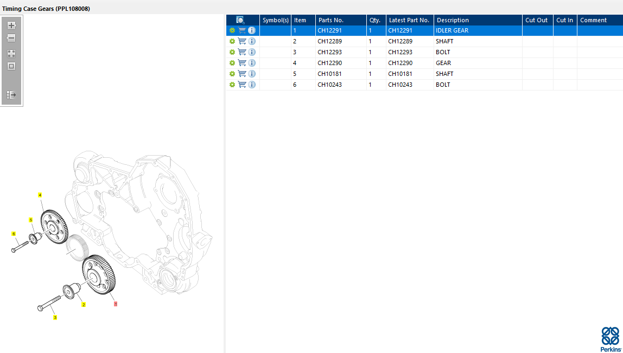Open info for GEAR CH12290

coord(252,63)
